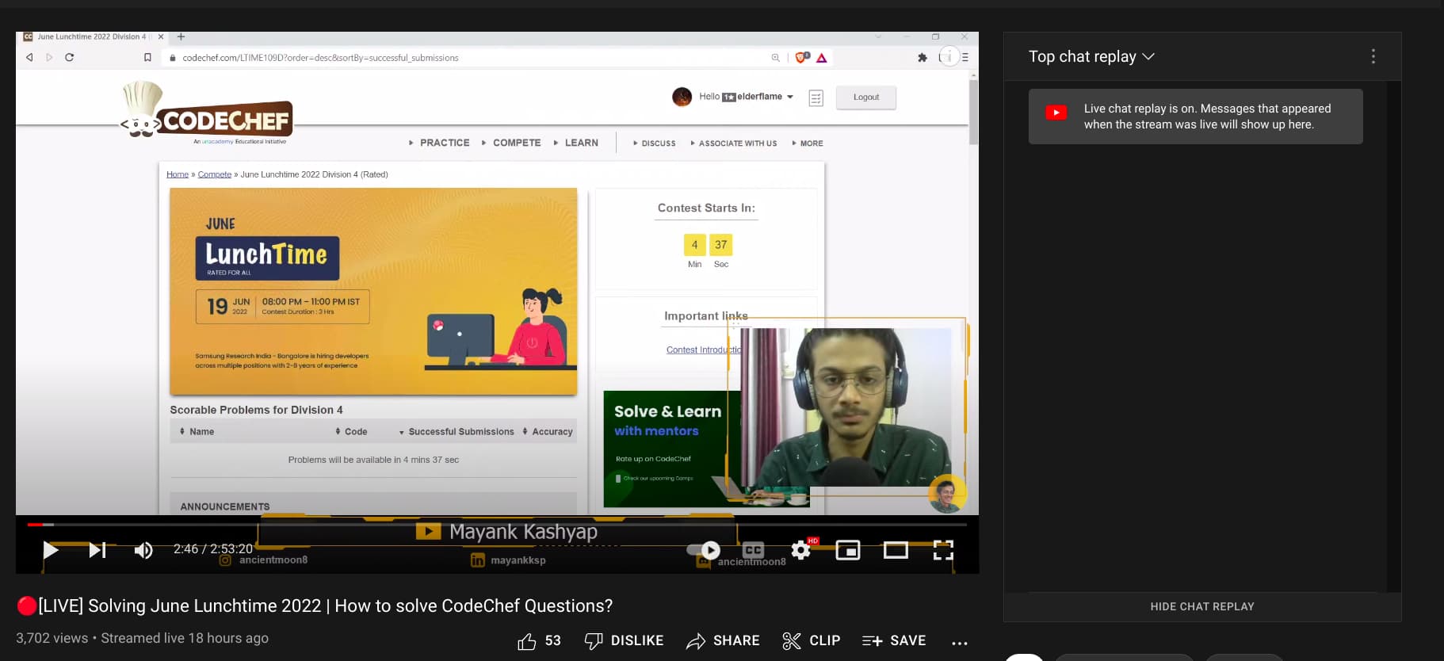Image resolution: width=1444 pixels, height=661 pixels.
Task: Open a new browser tab
Action: point(181,36)
